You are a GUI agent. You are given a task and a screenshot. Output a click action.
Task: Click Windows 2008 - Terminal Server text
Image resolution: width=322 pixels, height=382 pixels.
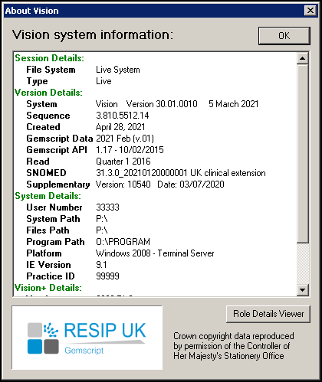[155, 253]
